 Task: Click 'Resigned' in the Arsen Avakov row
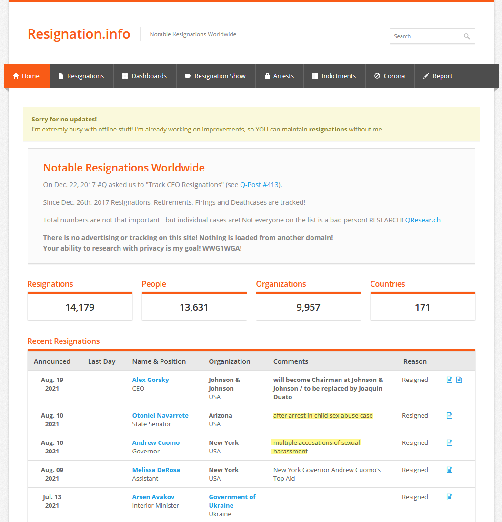(415, 497)
